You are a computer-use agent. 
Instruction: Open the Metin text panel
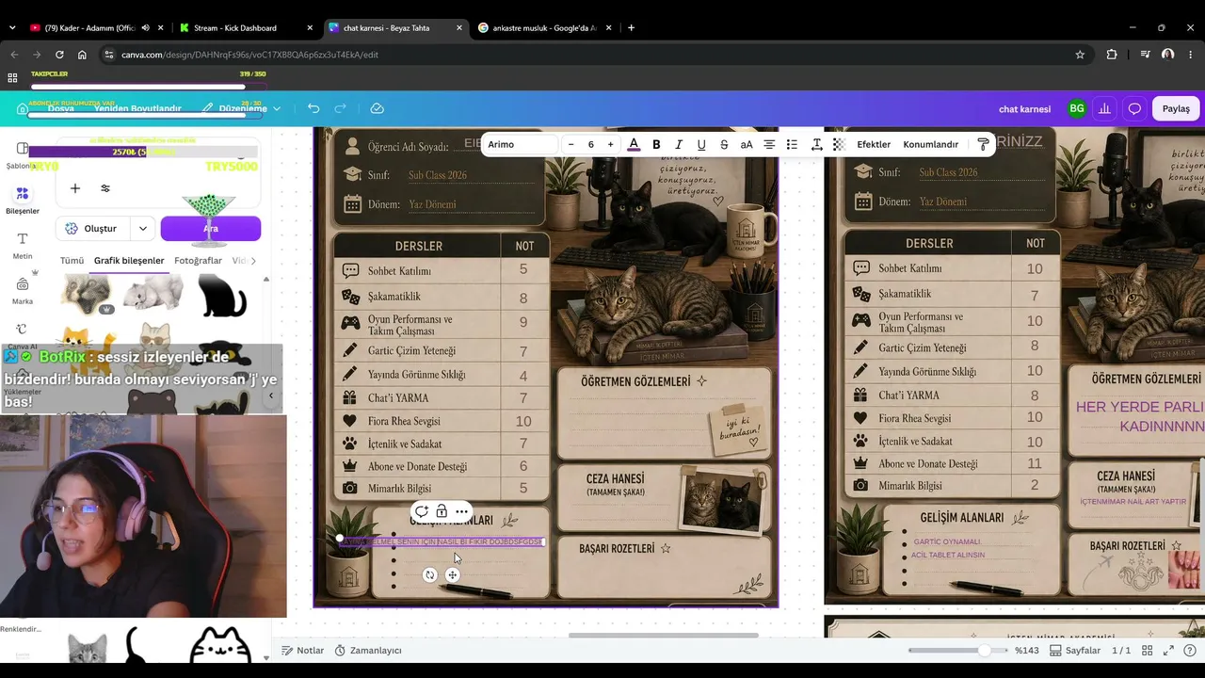pos(23,245)
